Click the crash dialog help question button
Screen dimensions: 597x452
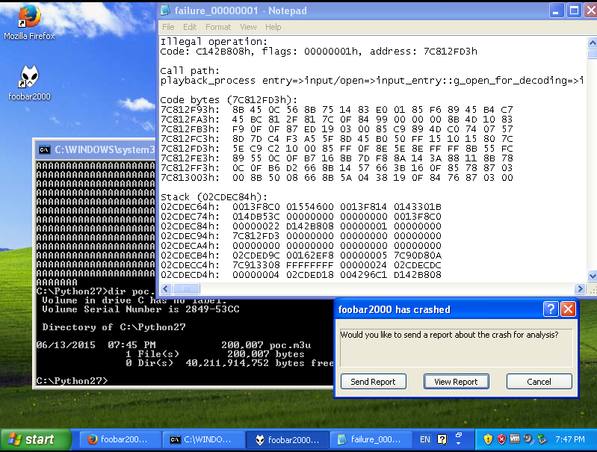[551, 309]
